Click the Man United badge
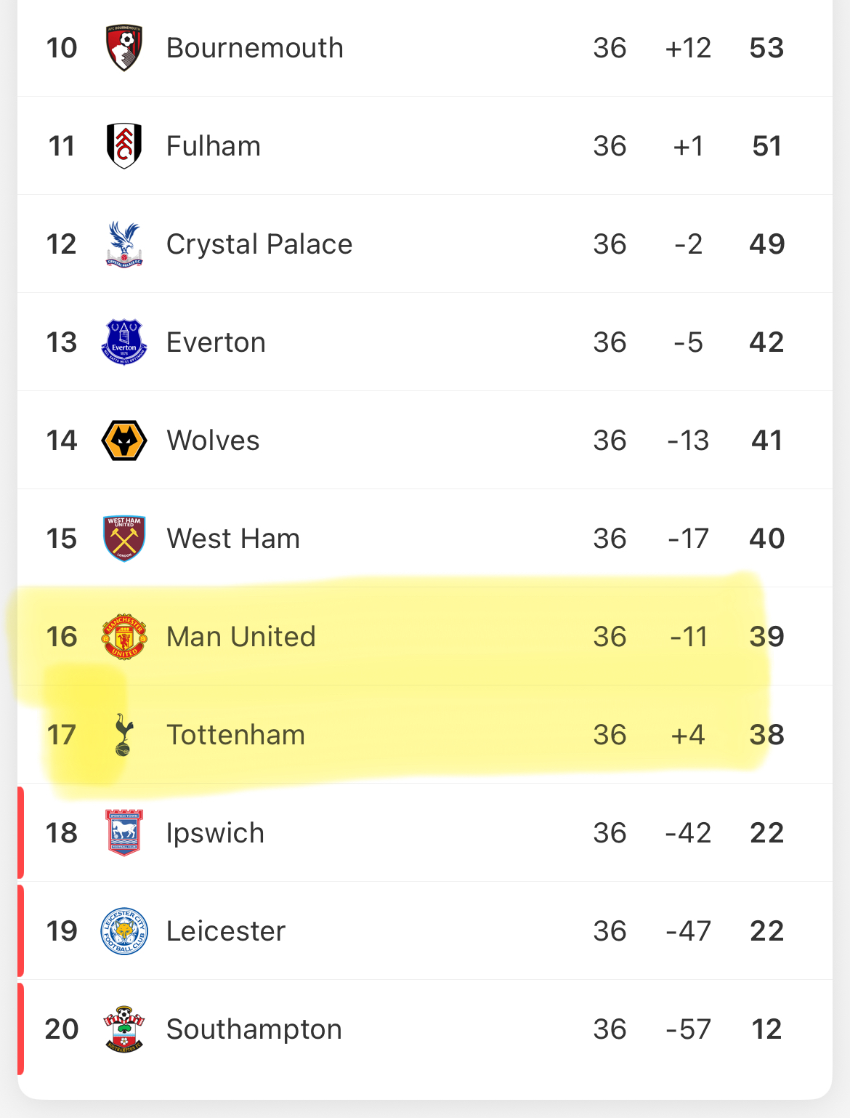This screenshot has width=850, height=1118. (124, 637)
